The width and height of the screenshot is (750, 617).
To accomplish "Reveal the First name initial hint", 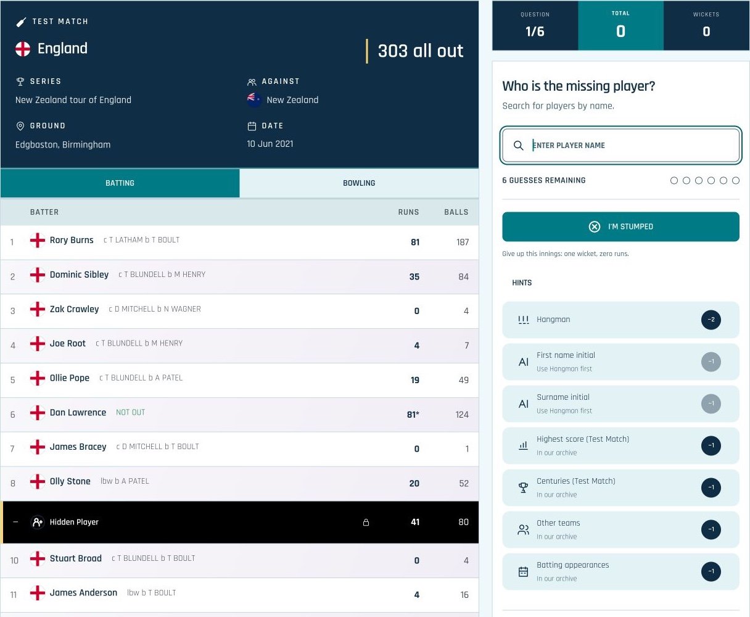I will click(x=620, y=362).
